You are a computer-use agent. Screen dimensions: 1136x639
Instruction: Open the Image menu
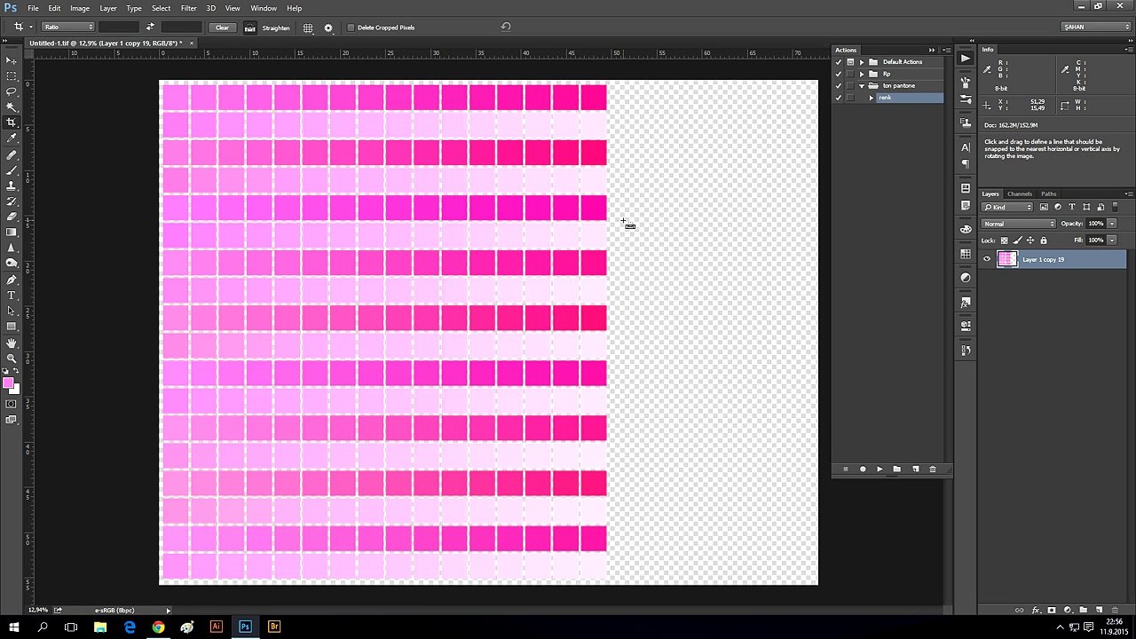[80, 8]
